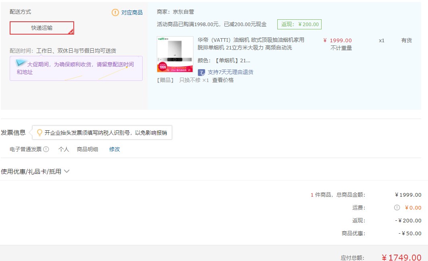Click the 7-day return badge icon

tap(202, 72)
